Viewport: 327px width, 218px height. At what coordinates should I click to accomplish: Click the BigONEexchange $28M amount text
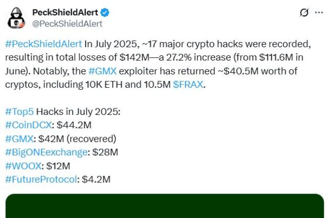coord(105,152)
